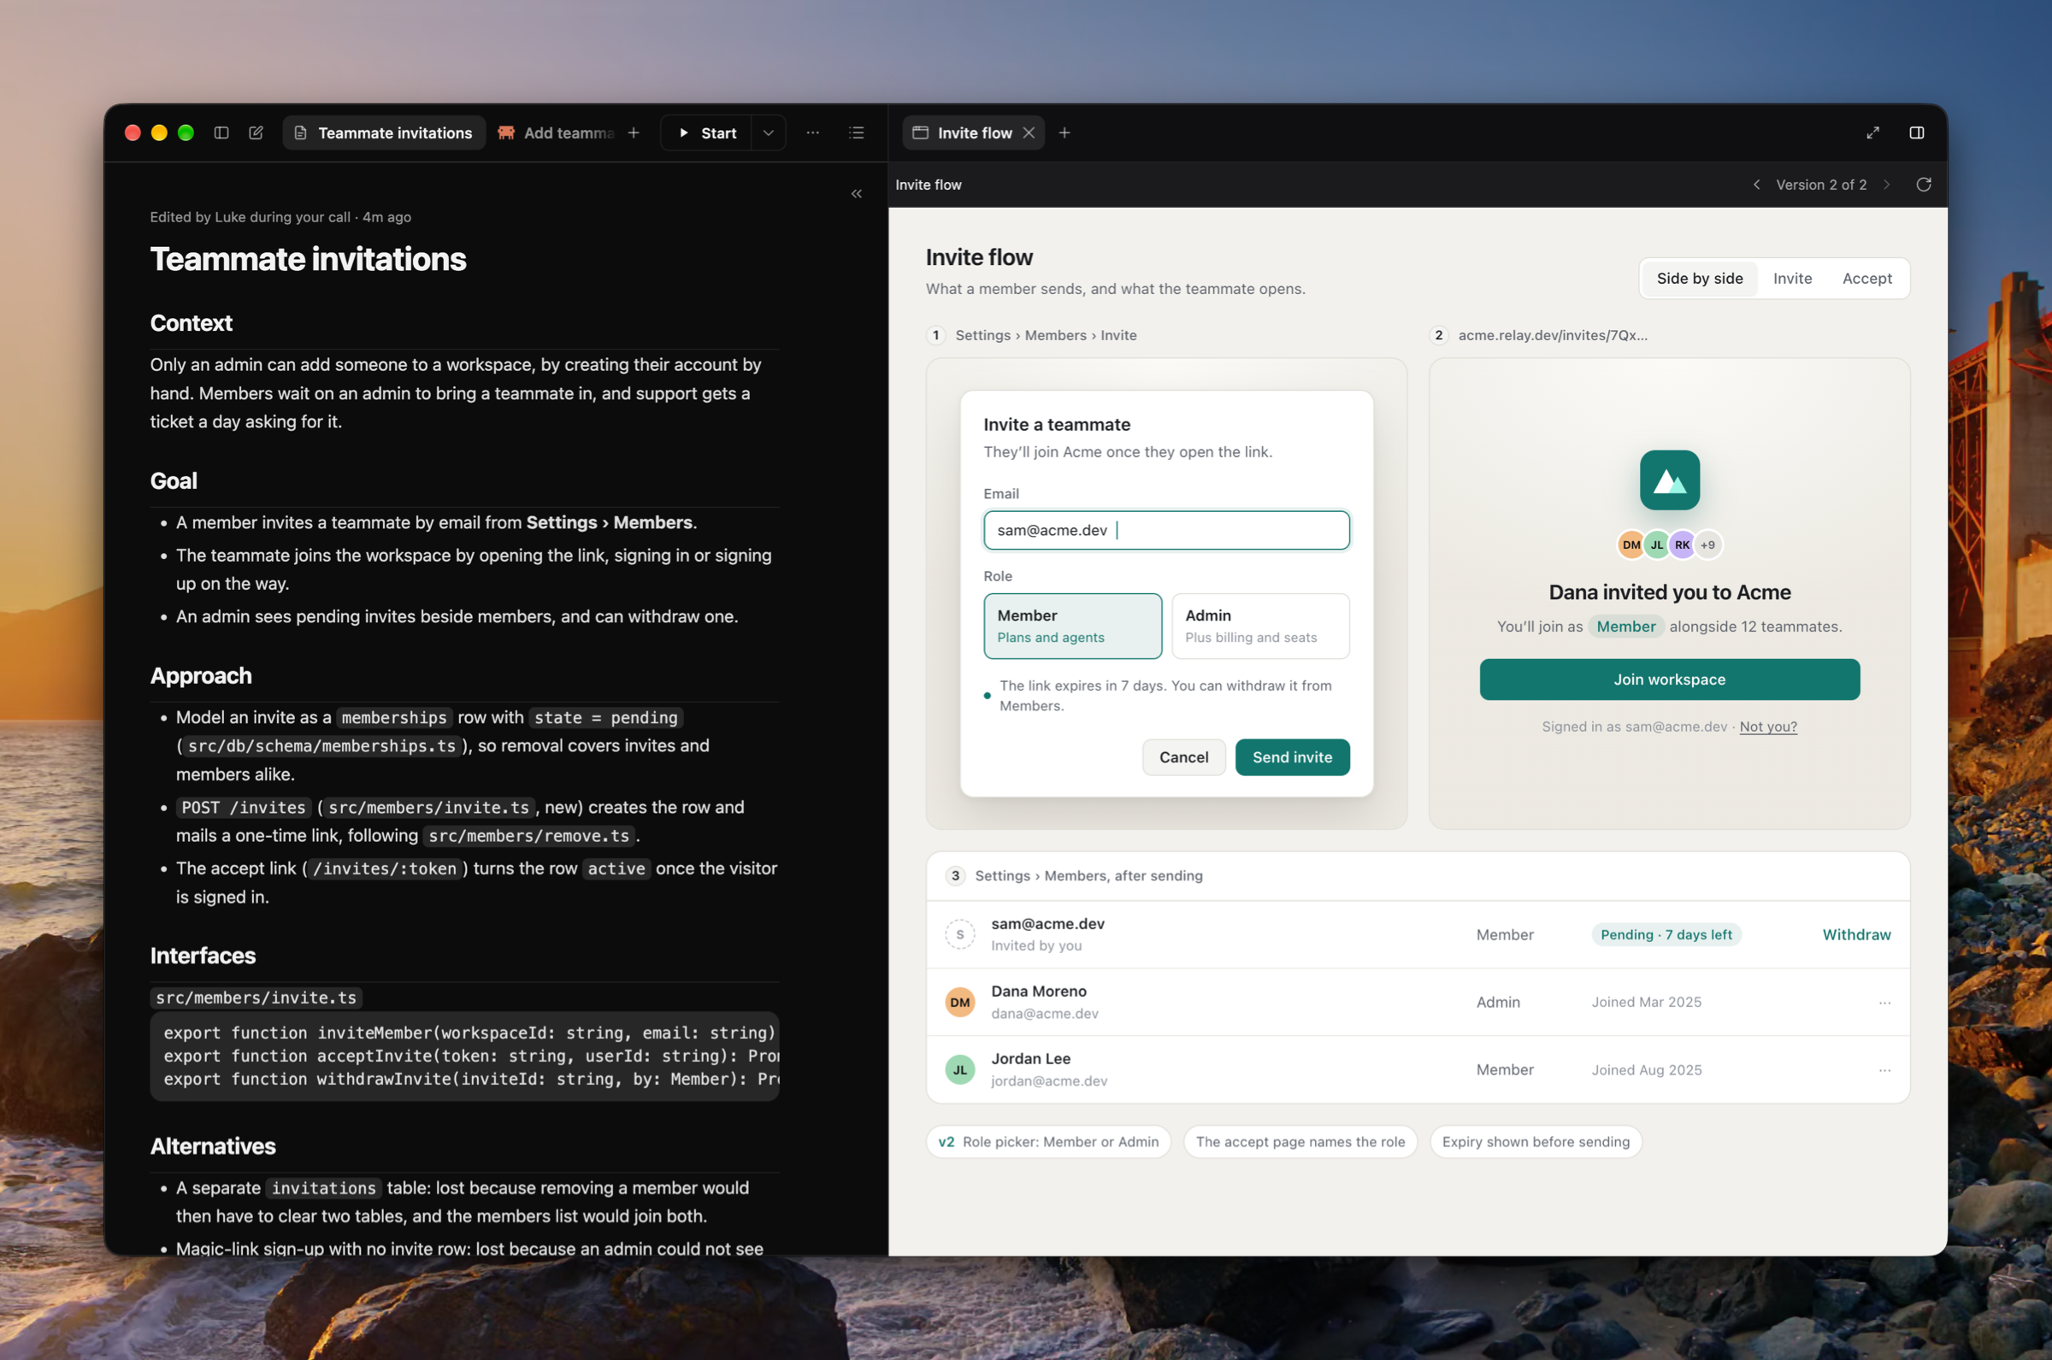Toggle the right split panel icon
This screenshot has width=2052, height=1360.
1917,132
